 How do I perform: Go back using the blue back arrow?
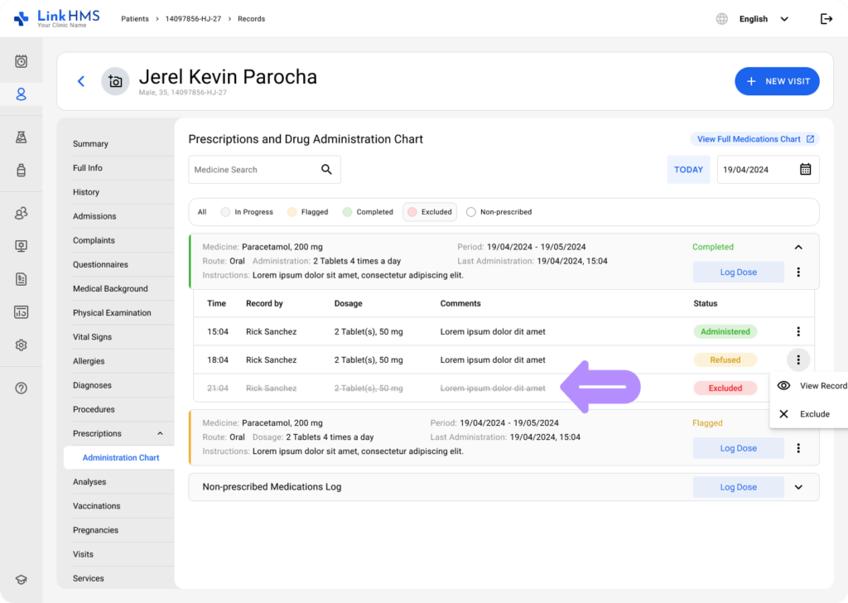click(x=81, y=81)
